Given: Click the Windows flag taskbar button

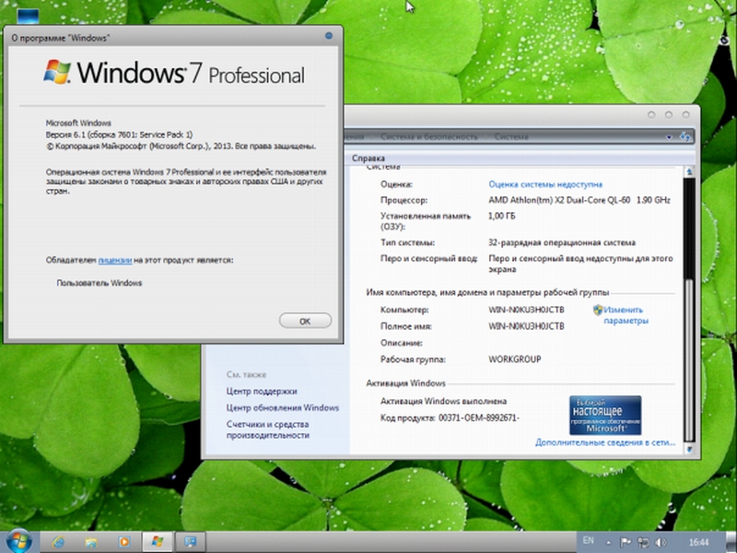Looking at the screenshot, I should (x=158, y=541).
